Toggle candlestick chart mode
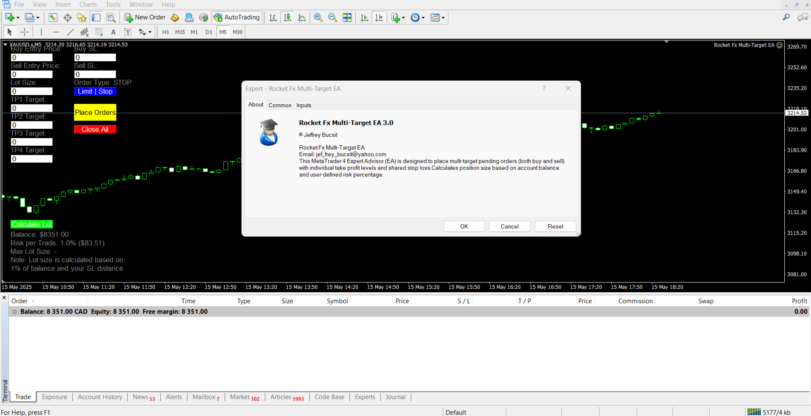 pos(287,17)
